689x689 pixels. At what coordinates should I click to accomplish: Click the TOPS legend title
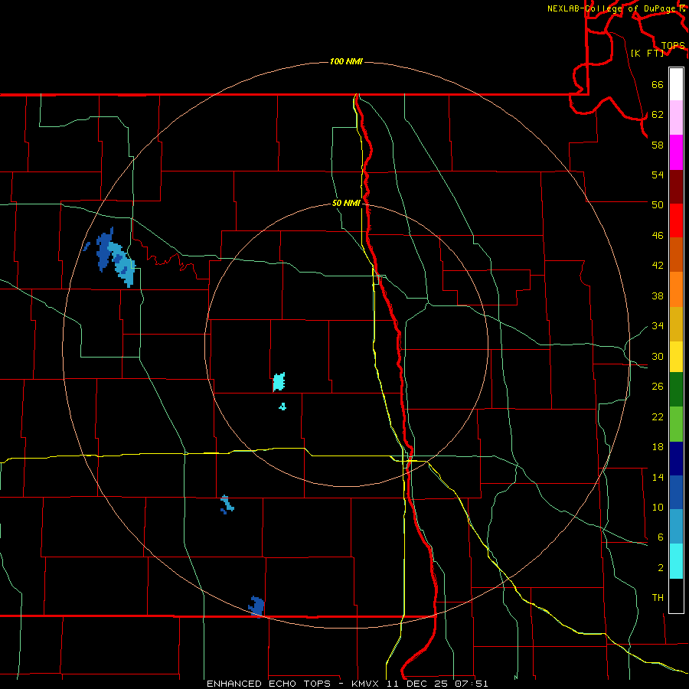(673, 45)
